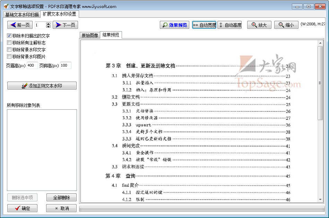This screenshot has height=218, width=329.
Task: Enable 移除所有注解标志
Action: (x=9, y=43)
